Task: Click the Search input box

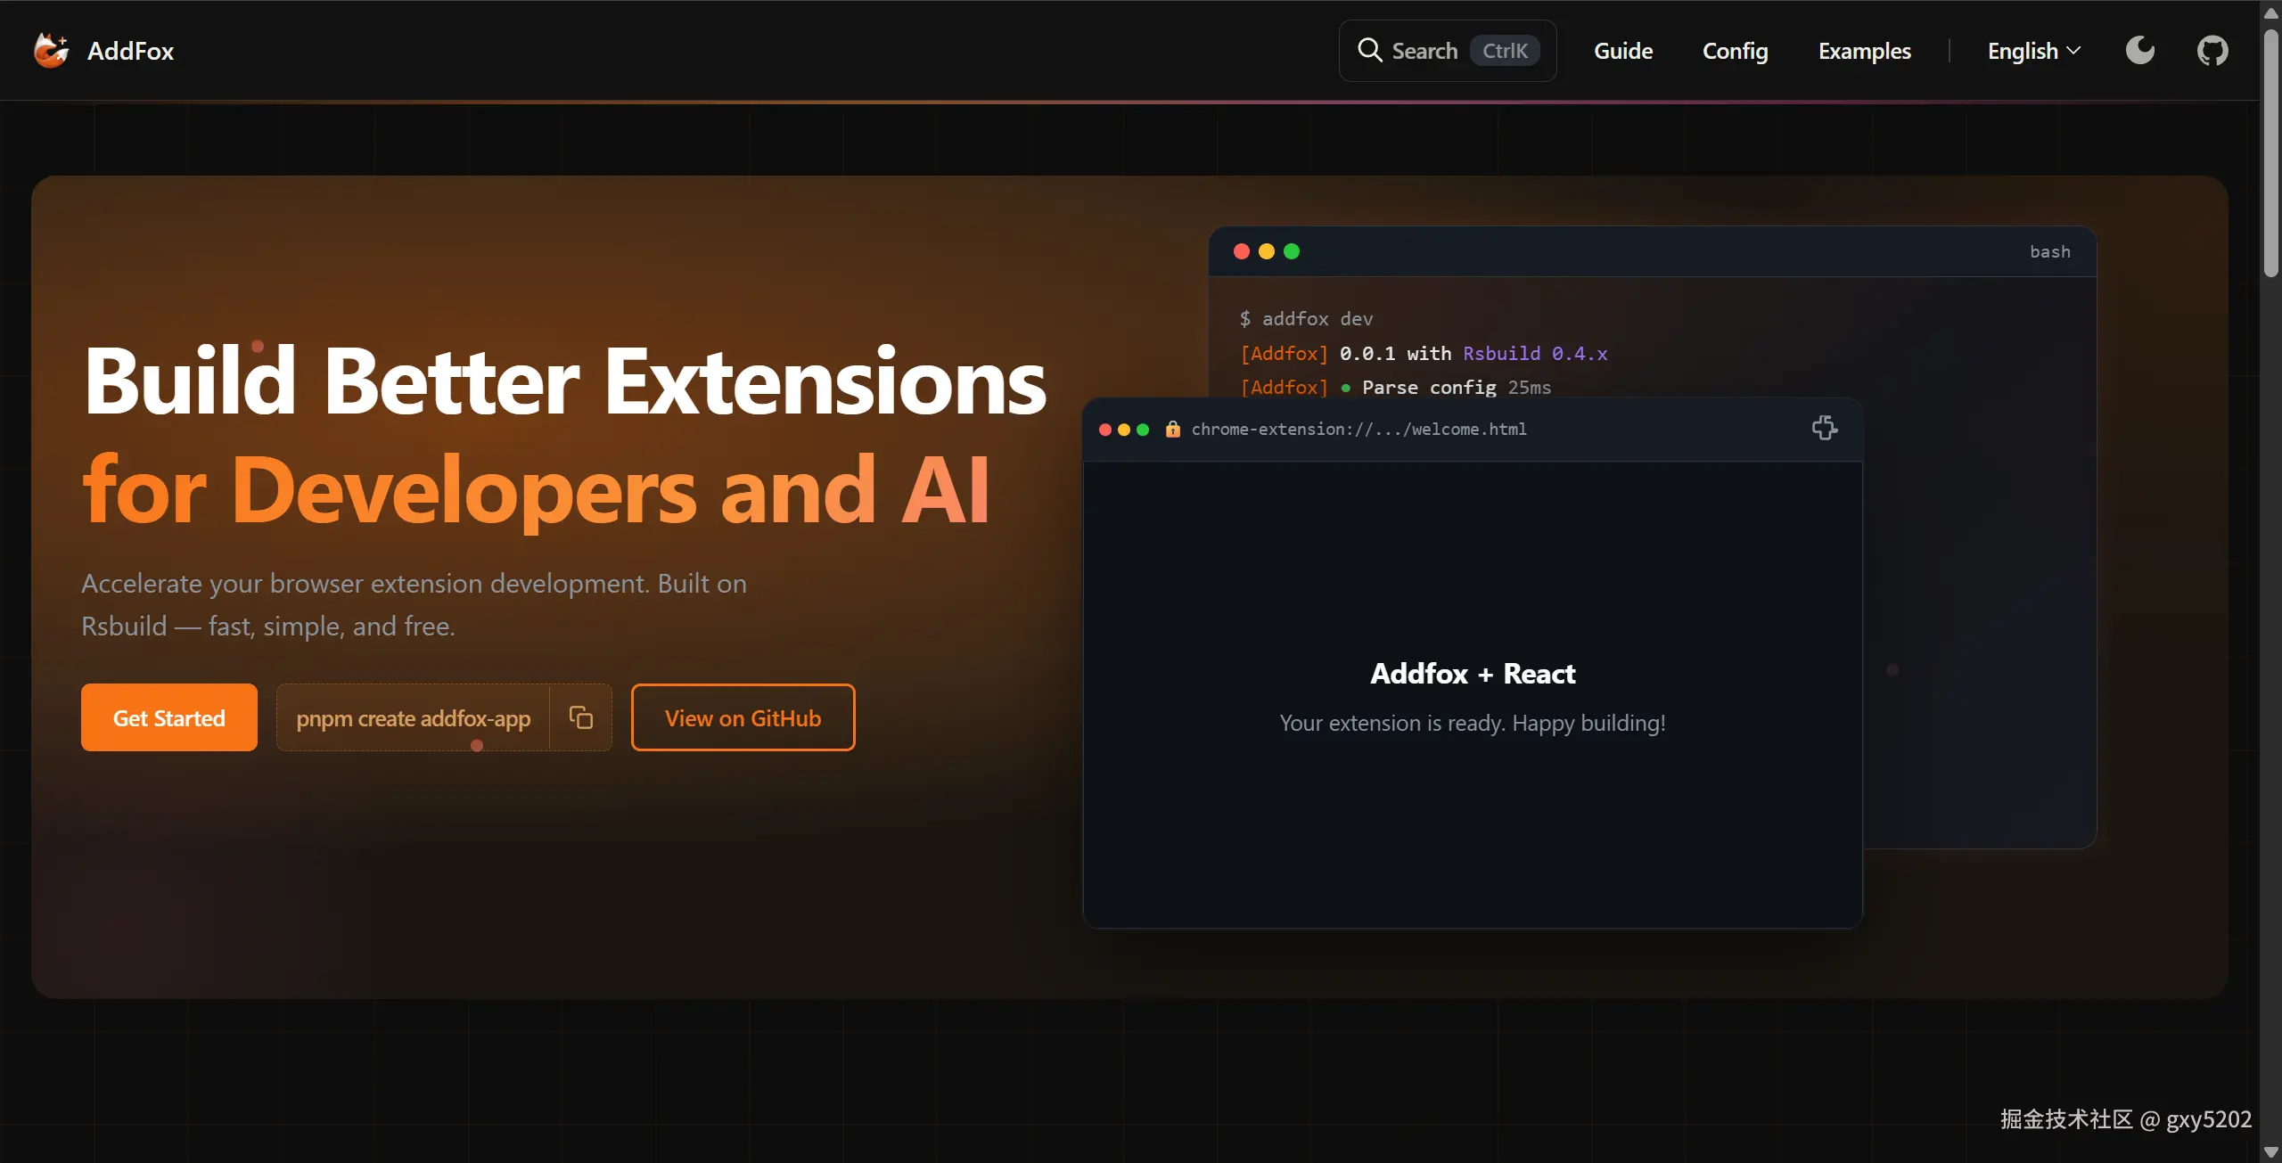Action: coord(1447,51)
